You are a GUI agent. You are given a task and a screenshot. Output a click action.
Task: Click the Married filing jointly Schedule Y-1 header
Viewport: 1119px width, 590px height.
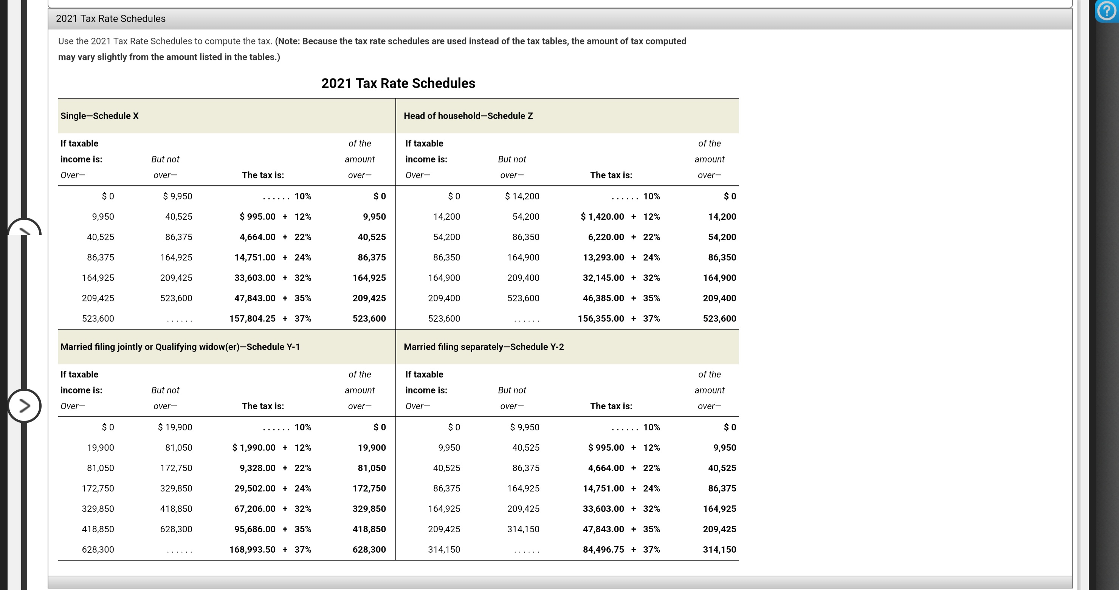(180, 347)
